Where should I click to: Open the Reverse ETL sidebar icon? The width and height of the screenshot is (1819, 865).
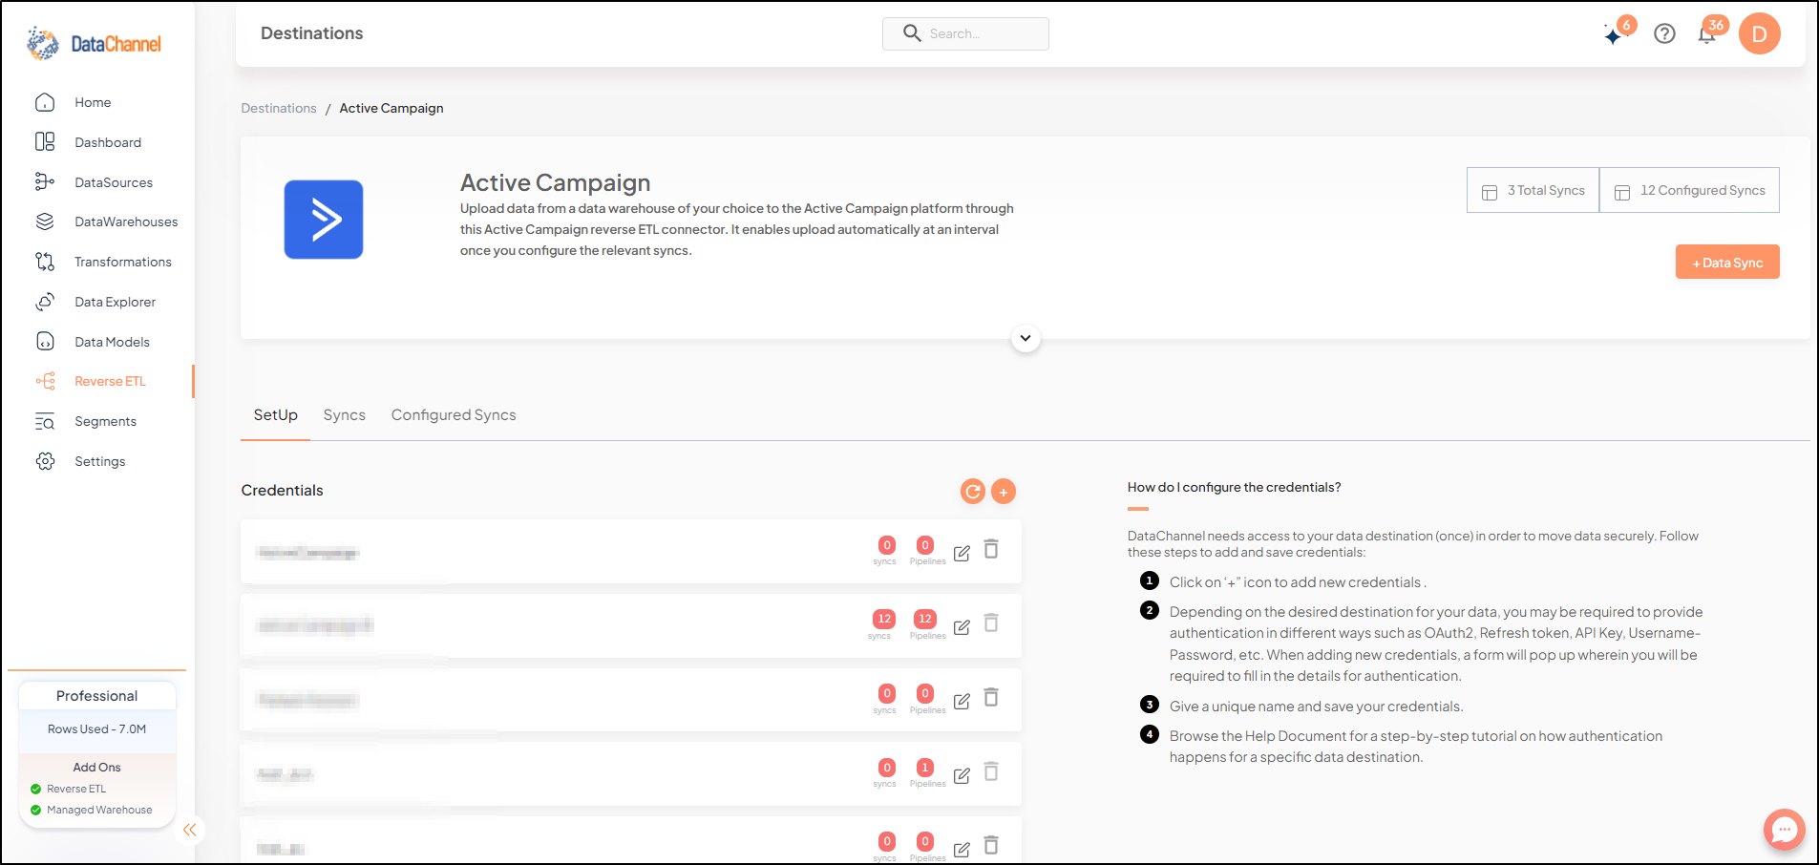tap(45, 381)
